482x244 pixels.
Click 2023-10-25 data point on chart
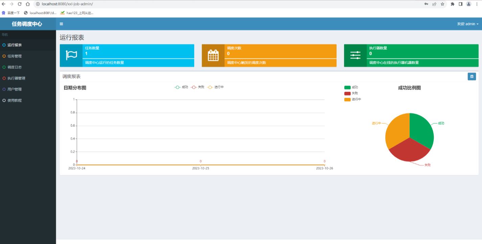pos(201,165)
